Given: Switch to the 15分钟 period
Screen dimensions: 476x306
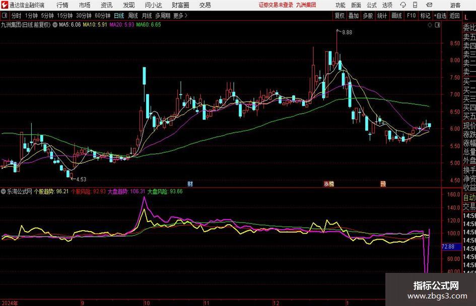Looking at the screenshot, I should tap(65, 16).
